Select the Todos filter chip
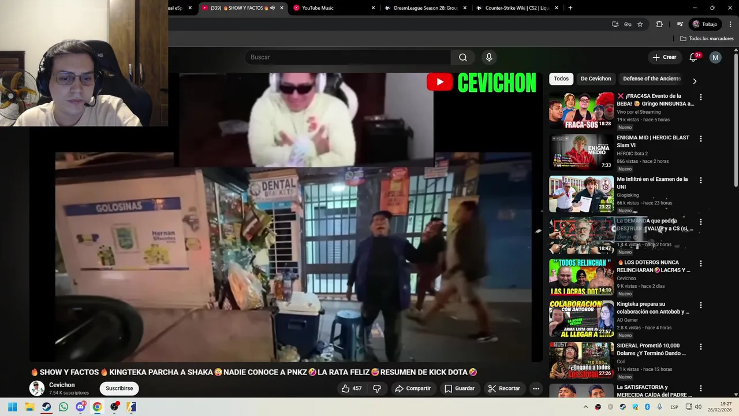The width and height of the screenshot is (739, 416). point(561,79)
